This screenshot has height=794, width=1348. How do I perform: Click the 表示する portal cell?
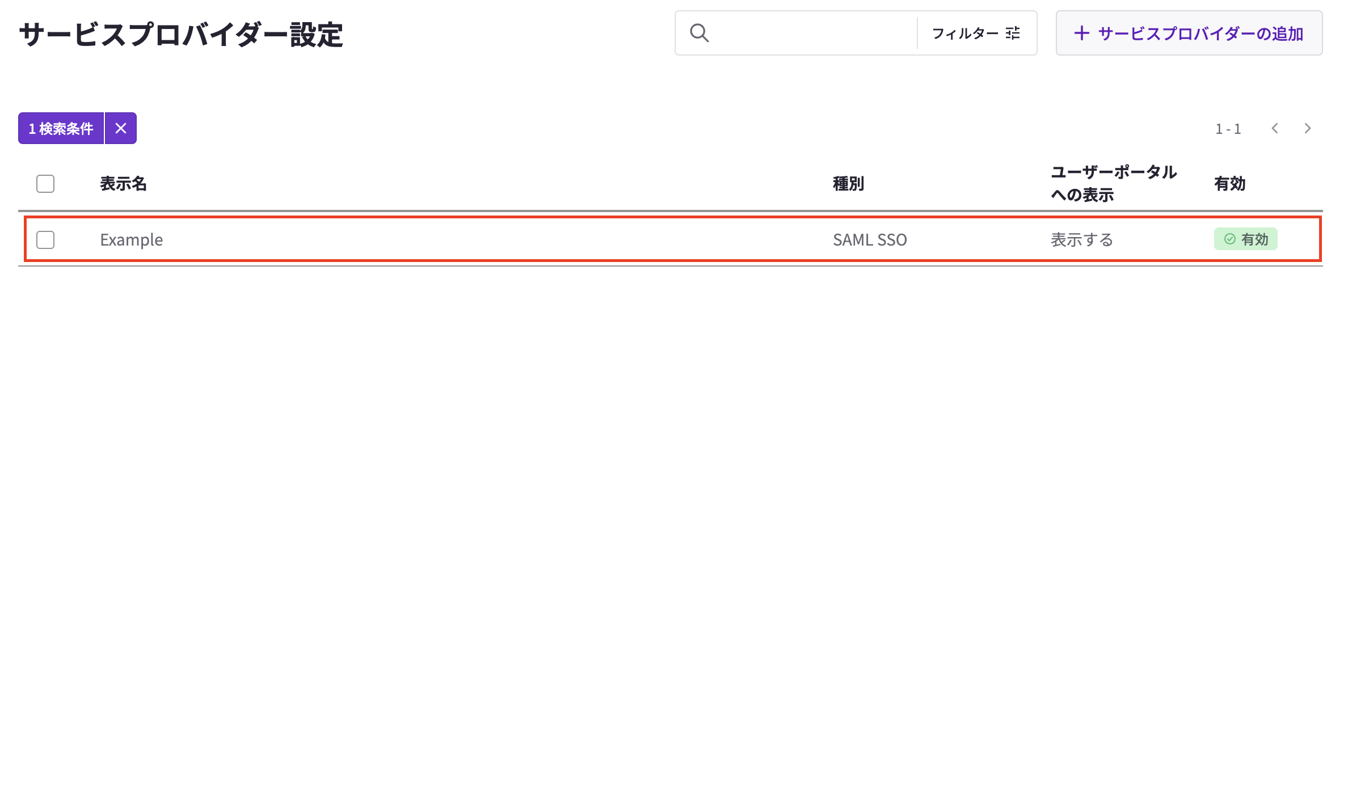pos(1081,240)
